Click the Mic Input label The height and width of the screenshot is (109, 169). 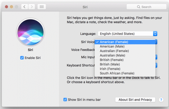pos(88,57)
